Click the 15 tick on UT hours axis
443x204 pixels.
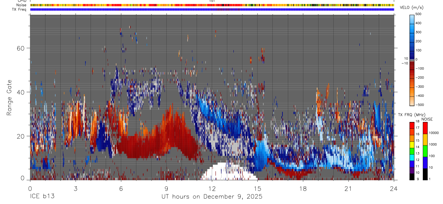tap(257, 189)
